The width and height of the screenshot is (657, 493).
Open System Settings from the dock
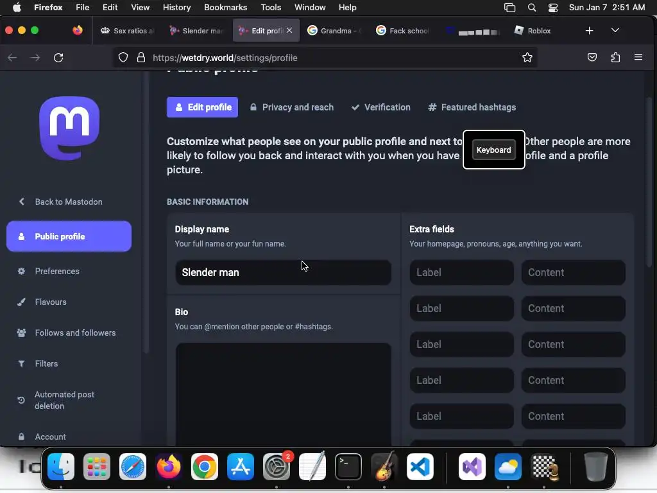tap(277, 466)
